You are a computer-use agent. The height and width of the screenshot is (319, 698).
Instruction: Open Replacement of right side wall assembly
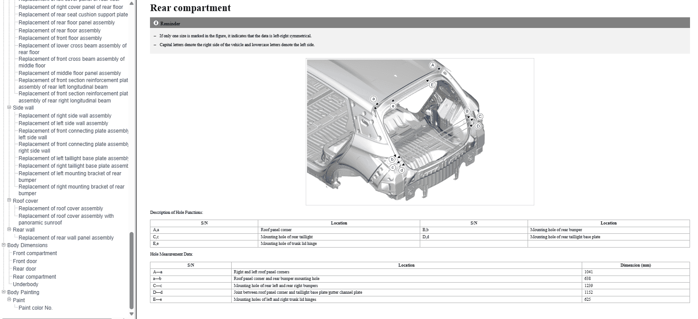pyautogui.click(x=65, y=116)
